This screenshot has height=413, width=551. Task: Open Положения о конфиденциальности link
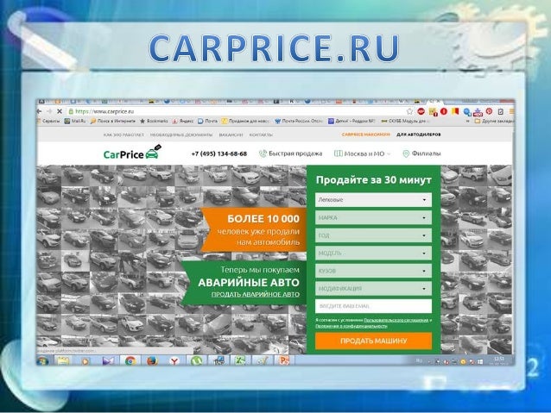(x=351, y=326)
